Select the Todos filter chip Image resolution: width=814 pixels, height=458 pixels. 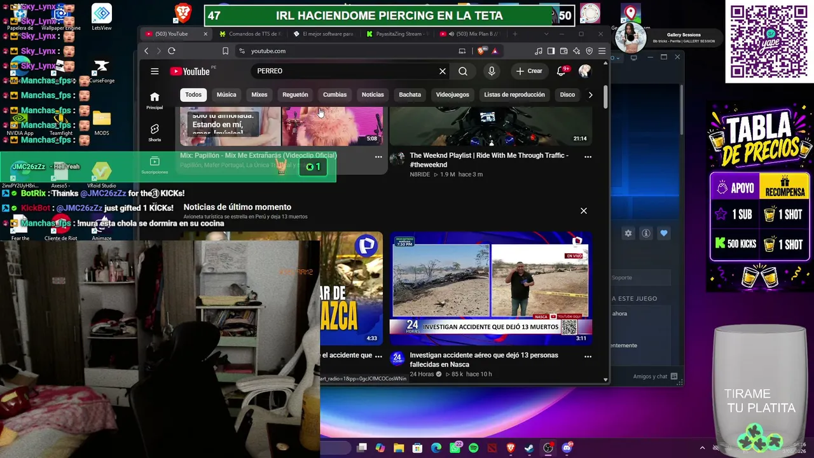click(x=193, y=95)
